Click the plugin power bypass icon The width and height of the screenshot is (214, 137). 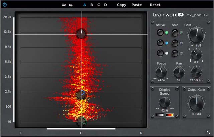[x=4, y=5]
